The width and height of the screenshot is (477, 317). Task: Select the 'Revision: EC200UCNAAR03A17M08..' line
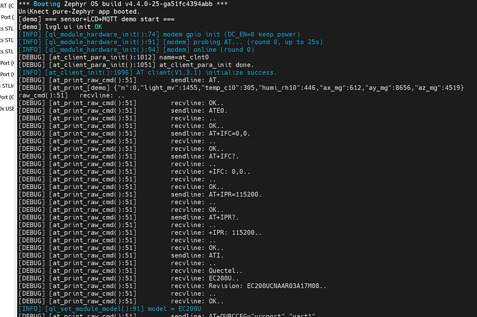(x=173, y=286)
